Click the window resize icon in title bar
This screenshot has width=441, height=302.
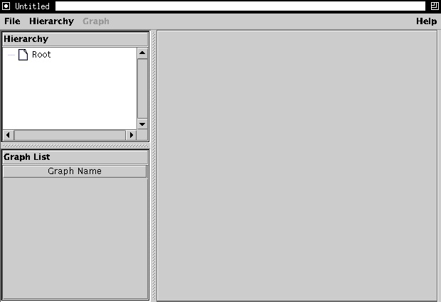pyautogui.click(x=435, y=6)
